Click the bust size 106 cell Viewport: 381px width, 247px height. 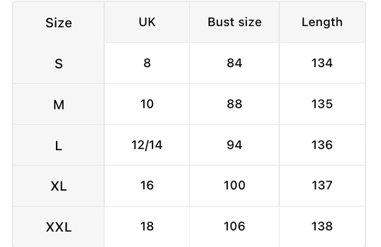click(234, 226)
